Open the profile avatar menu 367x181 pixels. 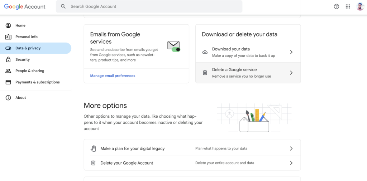click(360, 6)
